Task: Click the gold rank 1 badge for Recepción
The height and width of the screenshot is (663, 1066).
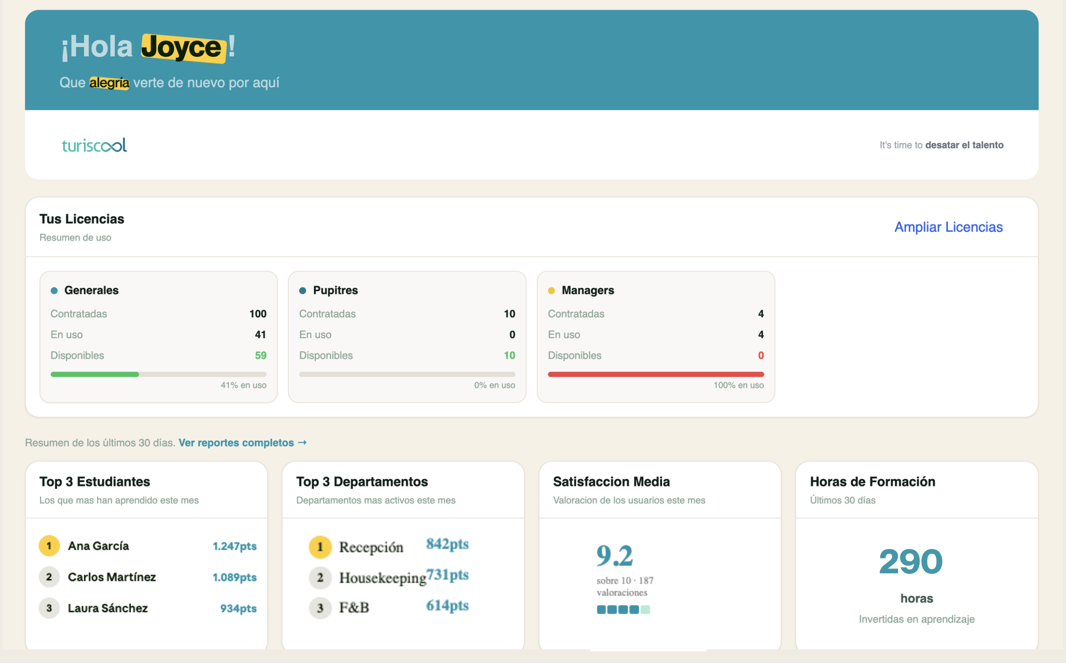Action: click(x=320, y=547)
